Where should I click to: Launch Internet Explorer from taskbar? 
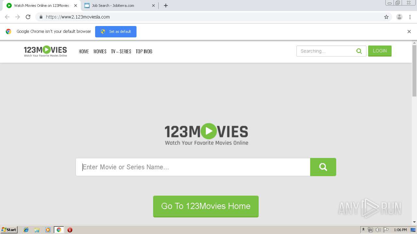pos(26,230)
